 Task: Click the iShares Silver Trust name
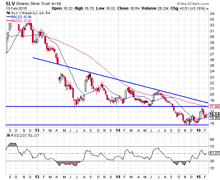pos(33,4)
